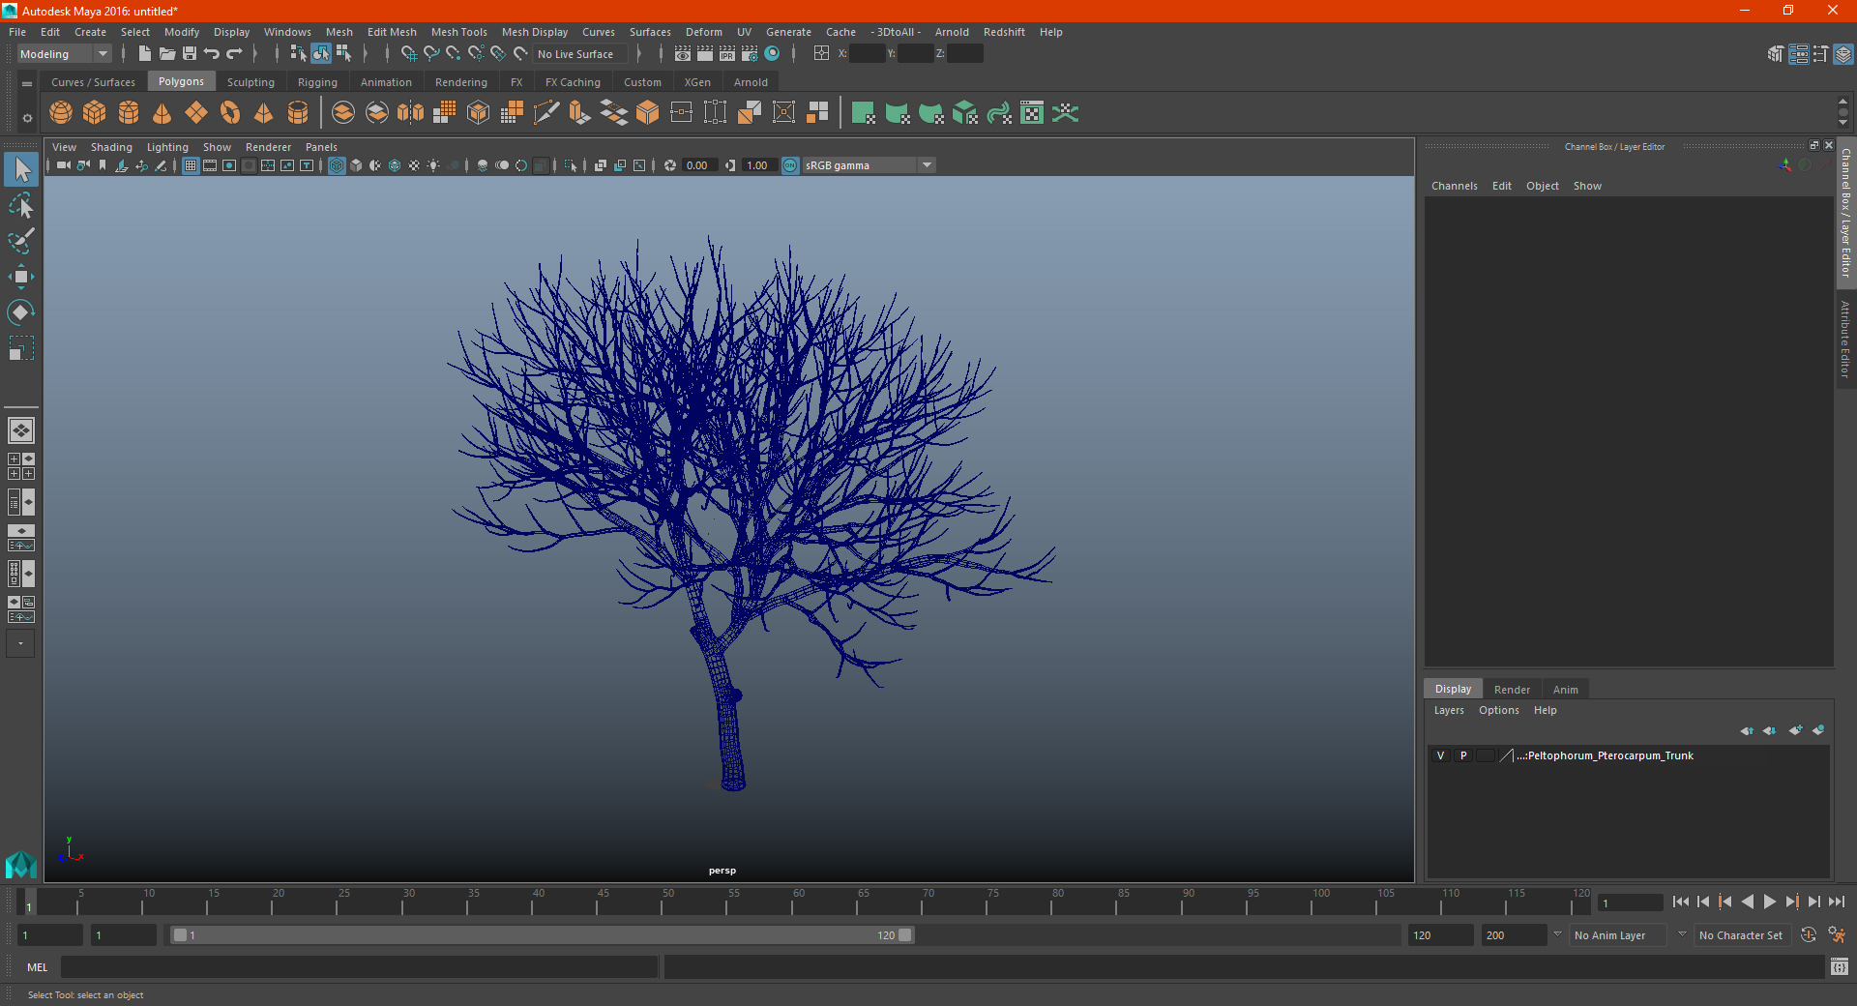Click the playback end time field 120

click(1440, 935)
